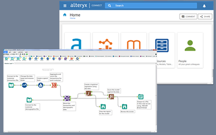Select the Data Investigation category tab
The height and width of the screenshot is (135, 216).
[100, 56]
